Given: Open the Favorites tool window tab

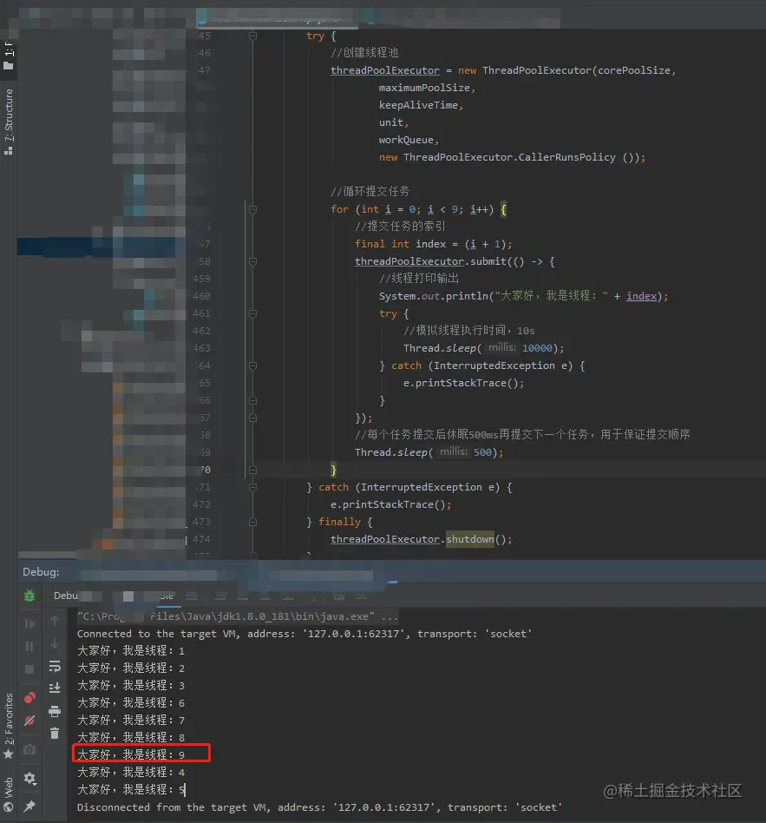Looking at the screenshot, I should (9, 726).
